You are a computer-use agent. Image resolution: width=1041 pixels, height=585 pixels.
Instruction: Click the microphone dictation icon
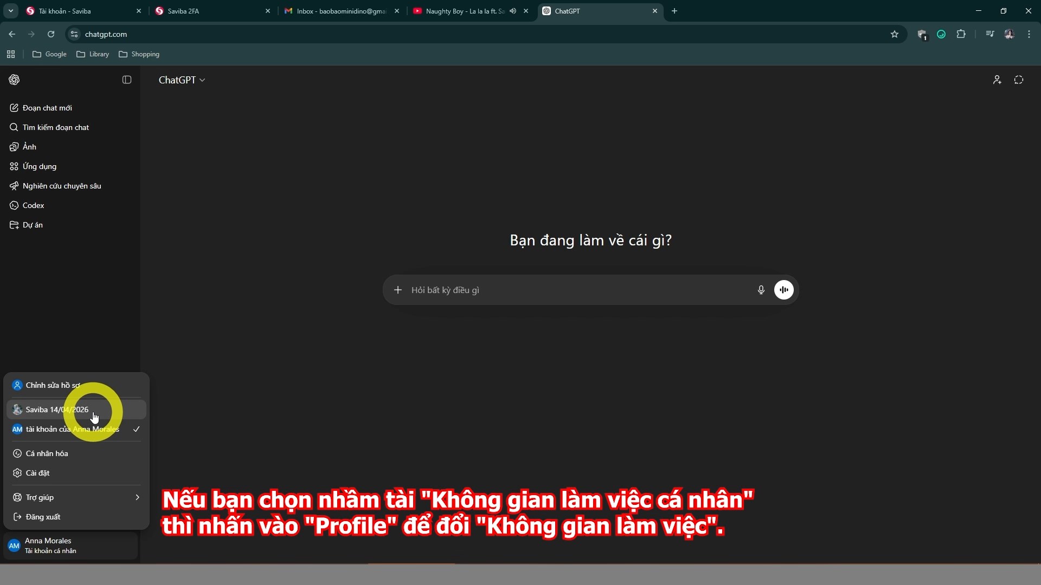(761, 290)
